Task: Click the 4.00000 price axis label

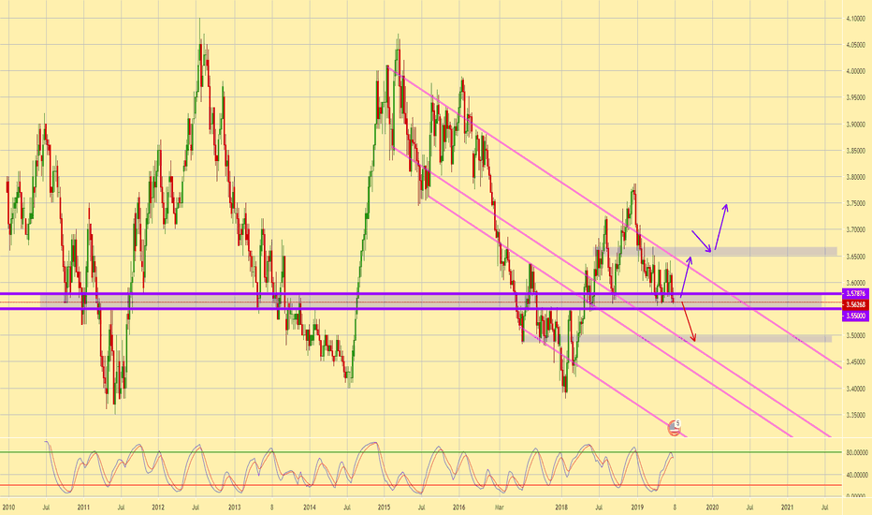Action: [x=855, y=71]
